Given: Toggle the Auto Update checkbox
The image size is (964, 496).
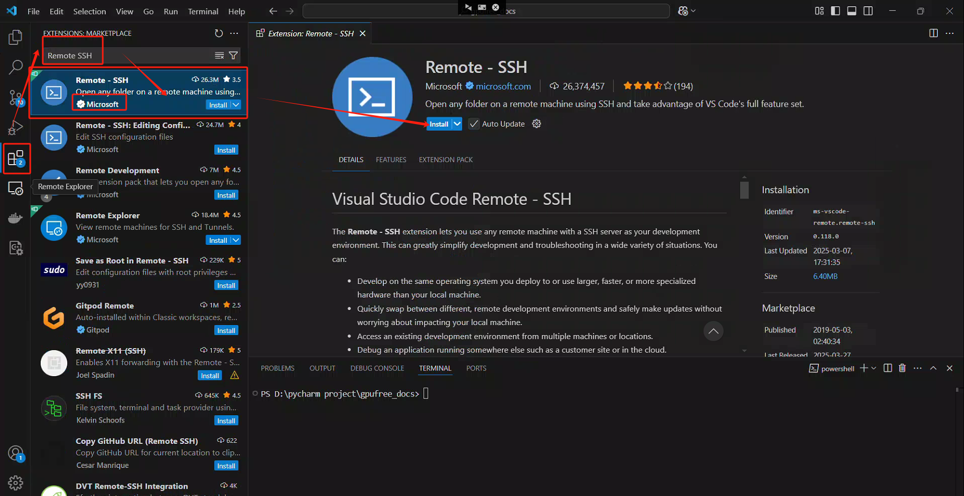Looking at the screenshot, I should 474,124.
